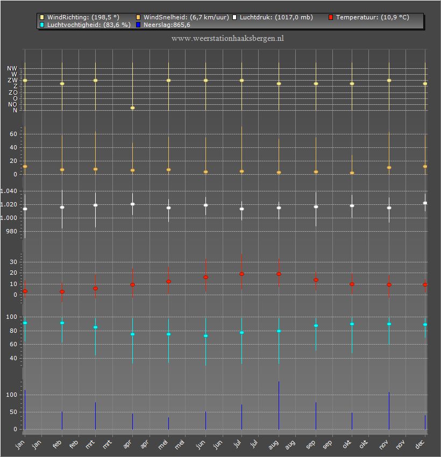441x457 pixels.
Task: Click the '80' humidity axis label
Action: 13,331
